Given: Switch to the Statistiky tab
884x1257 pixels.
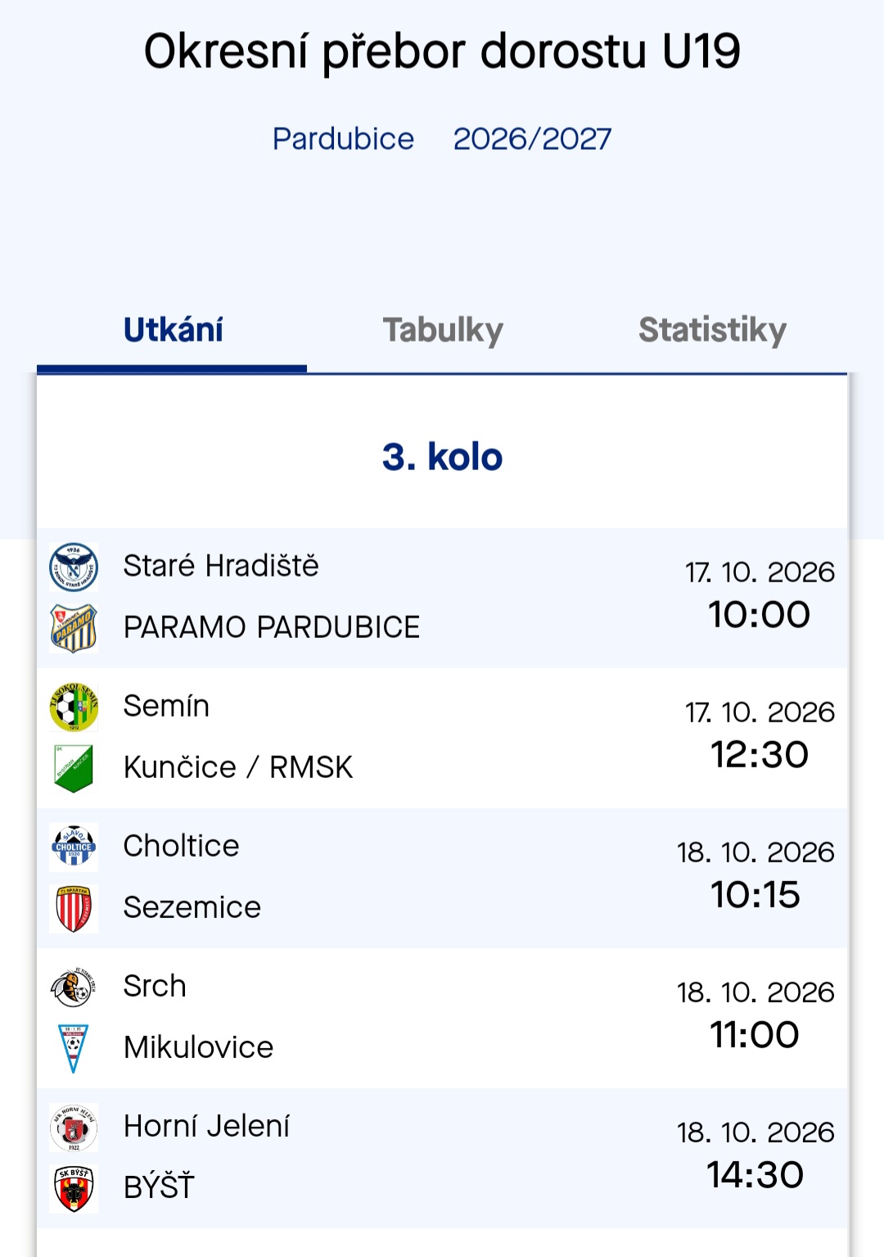Looking at the screenshot, I should point(712,330).
